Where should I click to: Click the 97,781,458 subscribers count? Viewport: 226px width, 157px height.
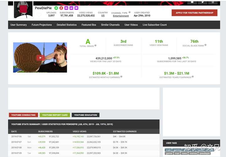[x=67, y=16]
